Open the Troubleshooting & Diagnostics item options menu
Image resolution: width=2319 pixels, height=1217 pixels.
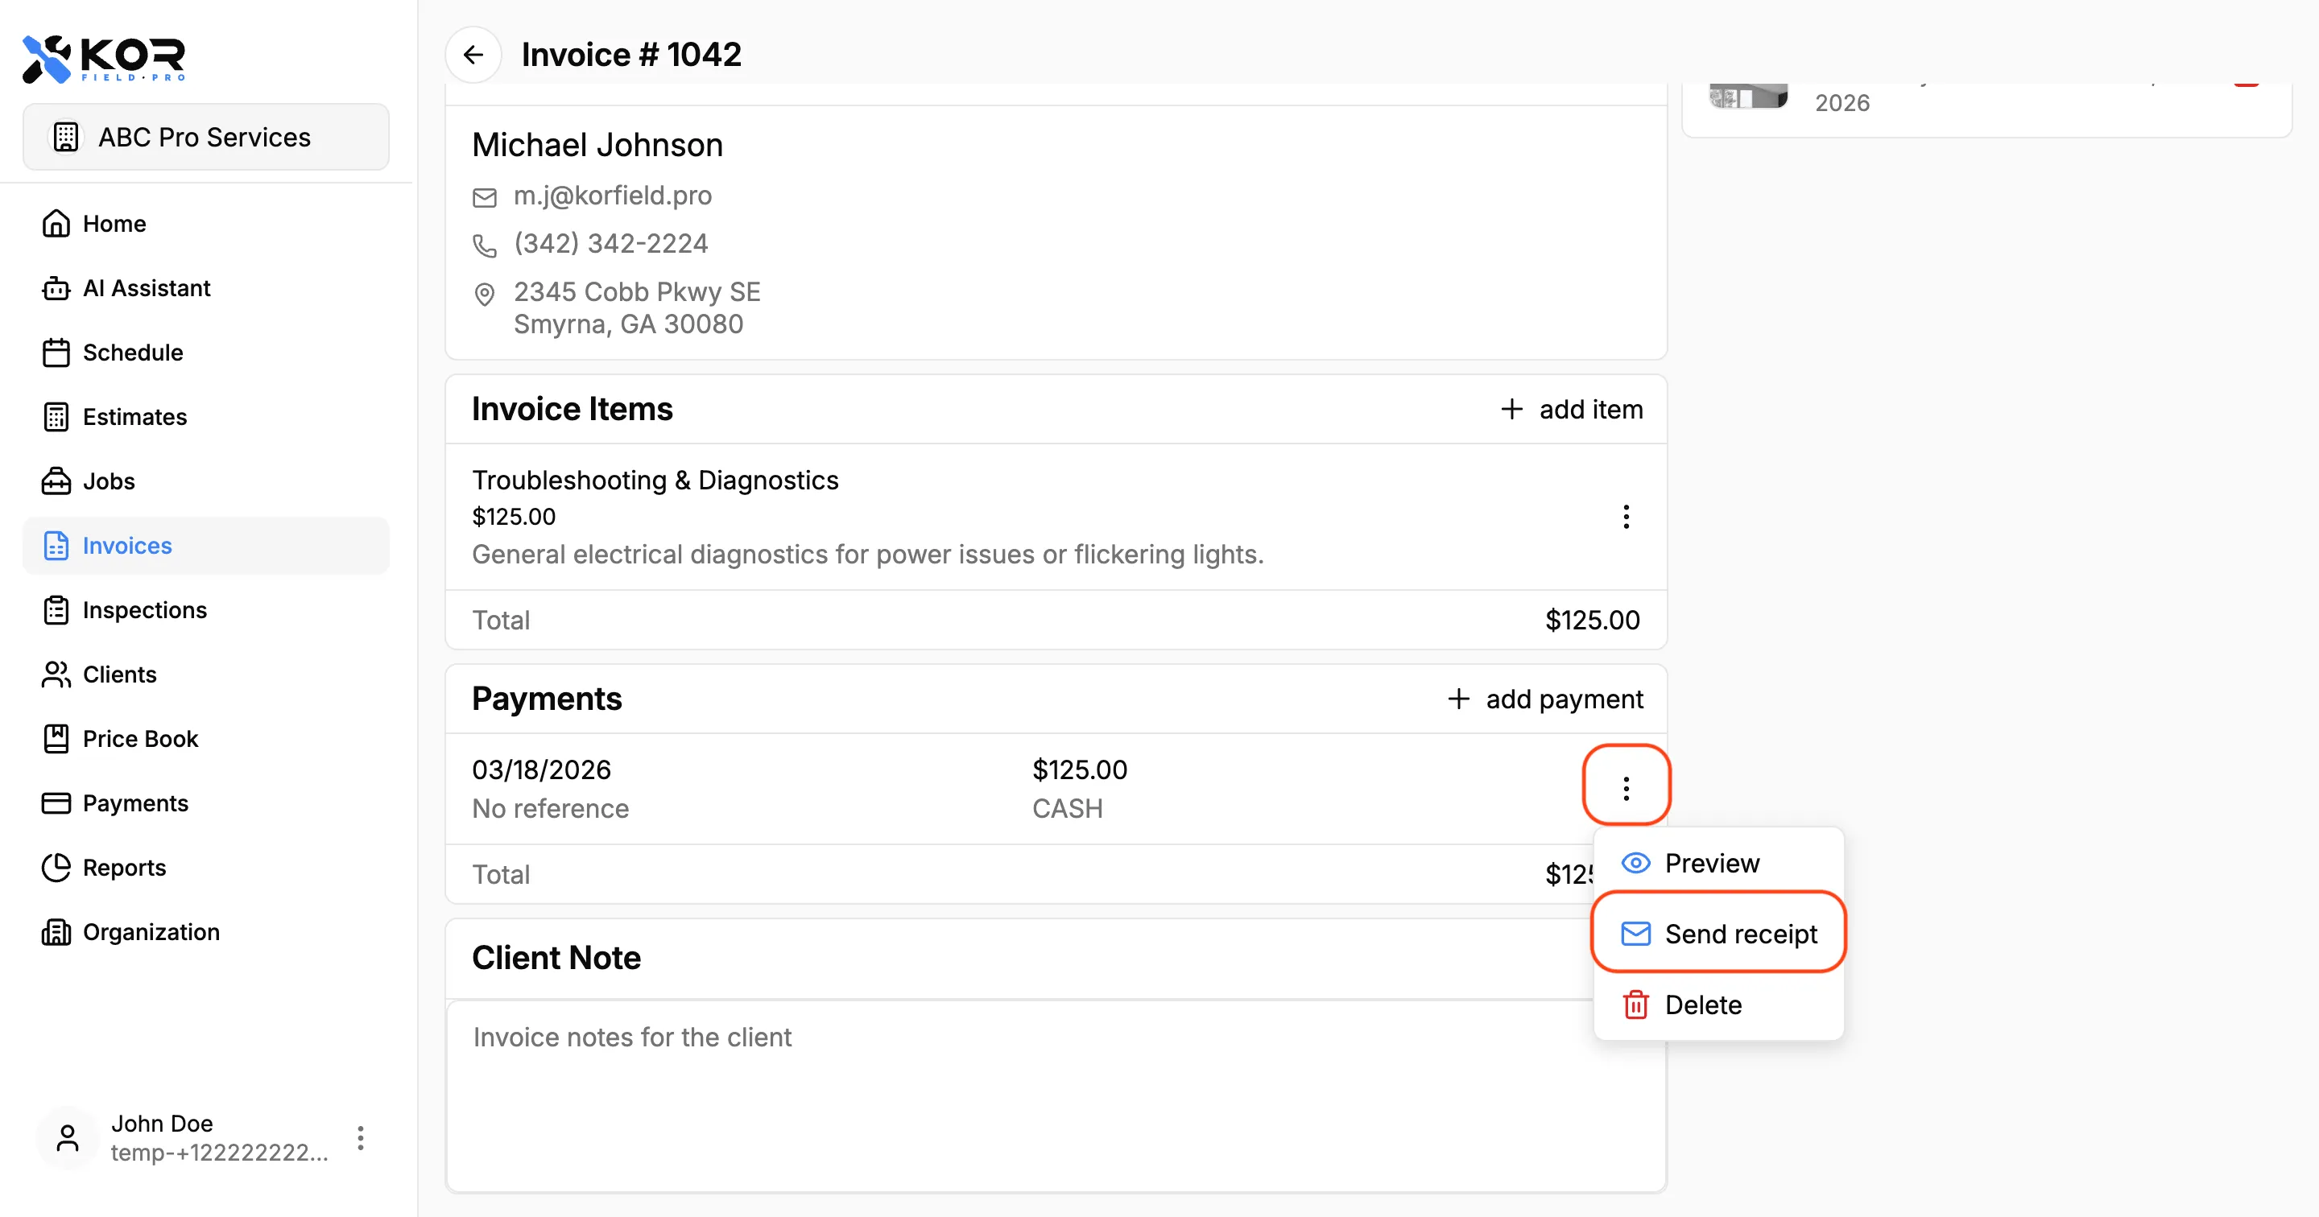click(x=1626, y=517)
